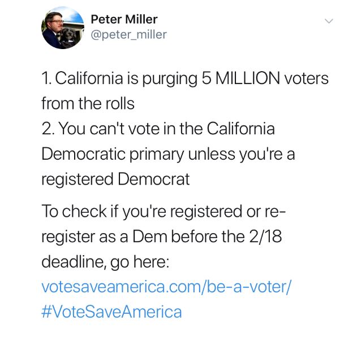Screen dimensions: 344x342
Task: Open the votesaveamerica.com/be-a-voter/ link
Action: point(166,286)
